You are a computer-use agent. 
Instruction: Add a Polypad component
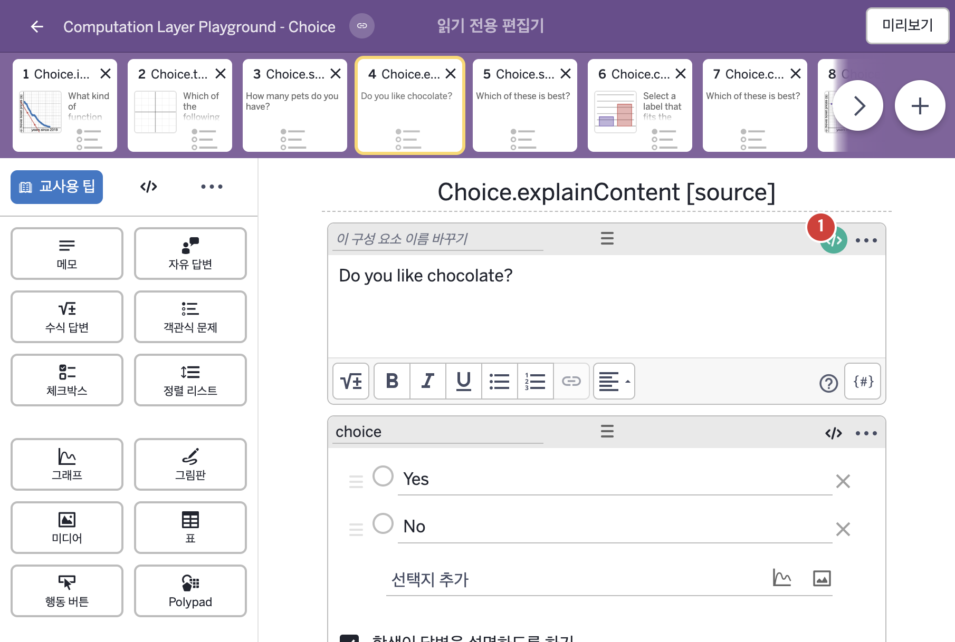click(190, 591)
